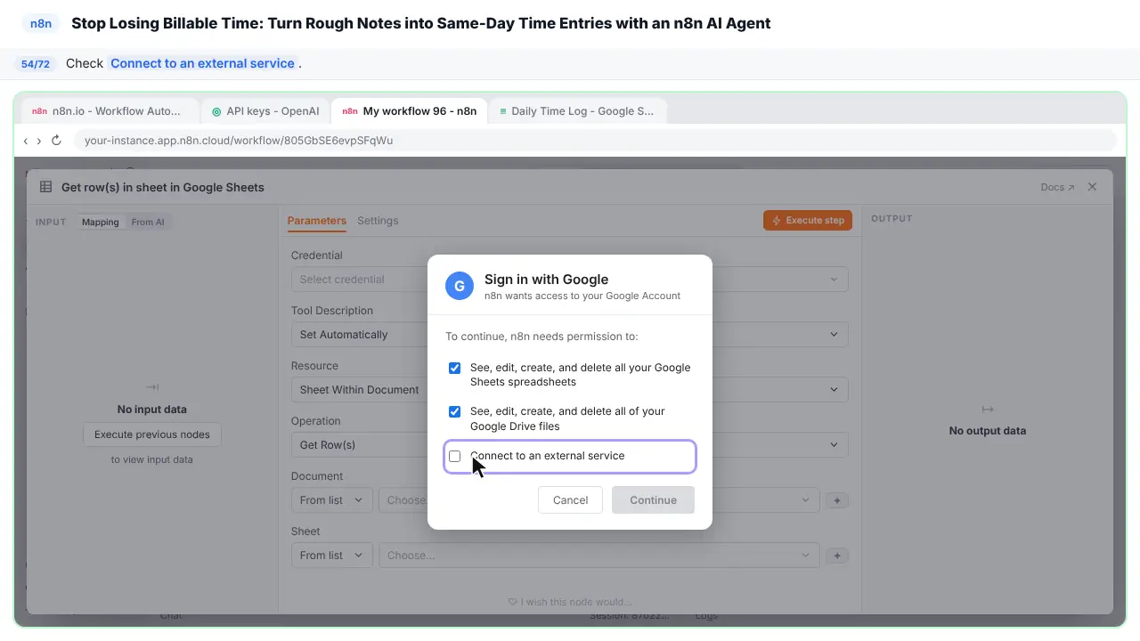Image resolution: width=1140 pixels, height=641 pixels.
Task: Click the n8n logo badge in header
Action: pyautogui.click(x=41, y=24)
